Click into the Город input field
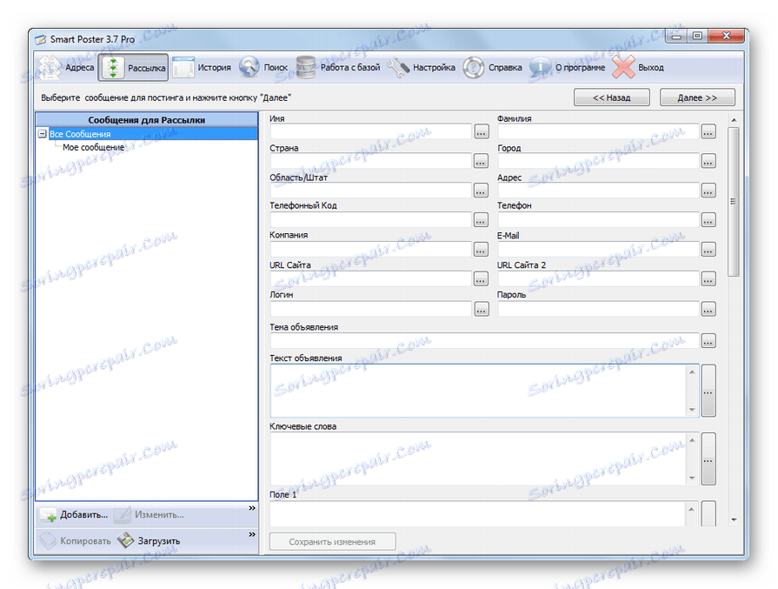The height and width of the screenshot is (589, 778). coord(598,160)
